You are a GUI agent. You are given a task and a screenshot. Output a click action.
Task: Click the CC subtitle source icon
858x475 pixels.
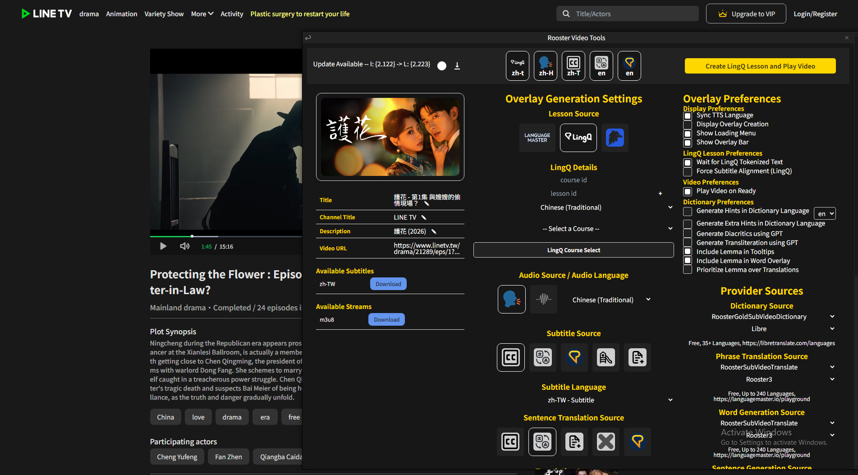click(510, 358)
